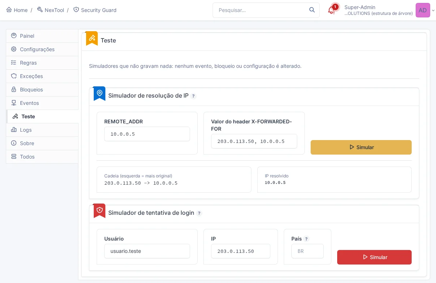Image resolution: width=436 pixels, height=283 pixels.
Task: Open the Logs menu item
Action: [42, 130]
